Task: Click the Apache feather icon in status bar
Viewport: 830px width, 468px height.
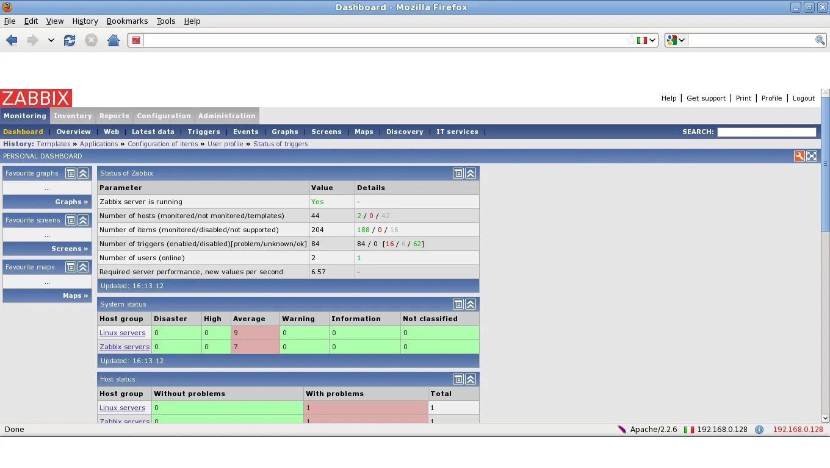Action: [x=622, y=430]
